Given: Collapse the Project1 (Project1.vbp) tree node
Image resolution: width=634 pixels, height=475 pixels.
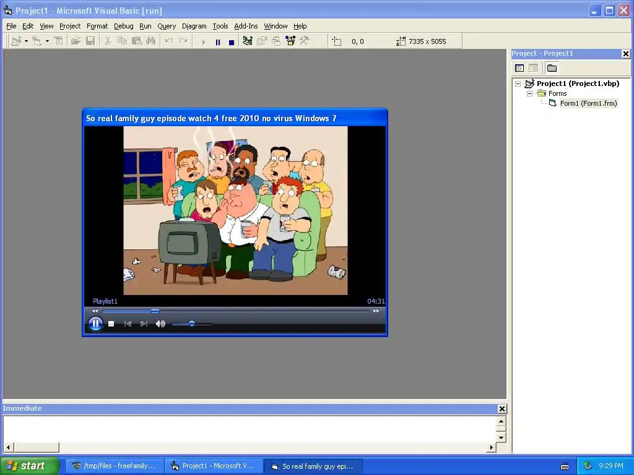Looking at the screenshot, I should (518, 84).
